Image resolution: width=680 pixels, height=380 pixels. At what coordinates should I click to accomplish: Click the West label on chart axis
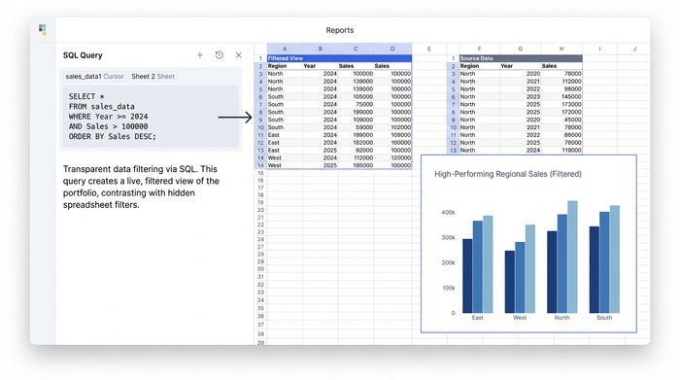point(520,318)
